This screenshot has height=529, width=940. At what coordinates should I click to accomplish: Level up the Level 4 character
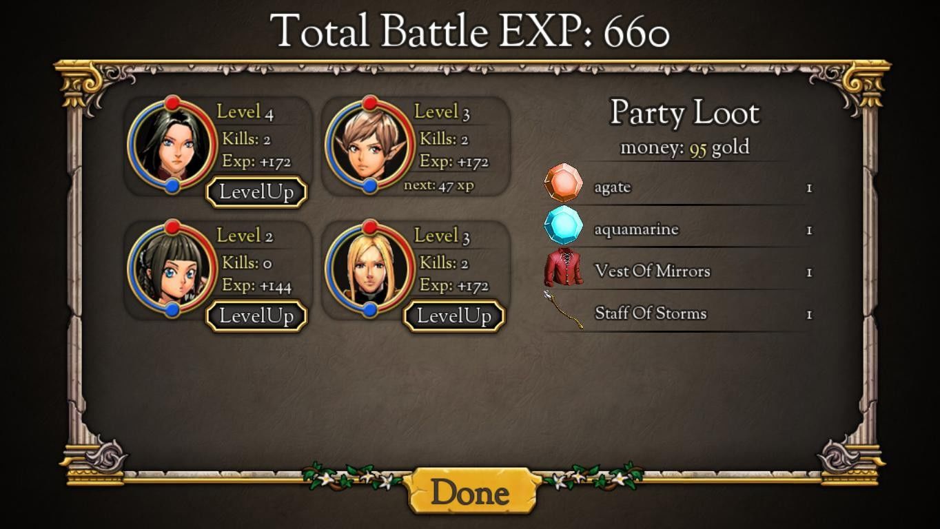click(256, 192)
